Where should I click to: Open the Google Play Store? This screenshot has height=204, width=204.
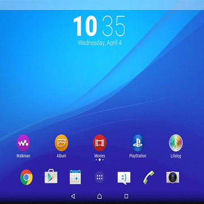tap(51, 176)
